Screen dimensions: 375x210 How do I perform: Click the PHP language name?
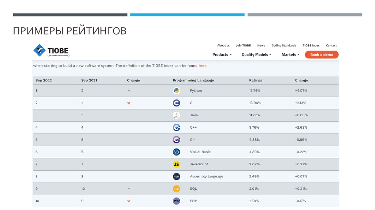click(193, 201)
